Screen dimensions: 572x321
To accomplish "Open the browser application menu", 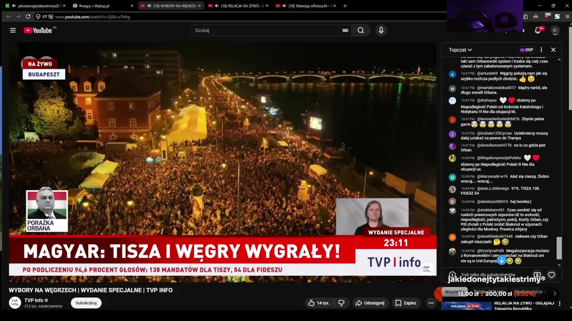I will pos(568,16).
